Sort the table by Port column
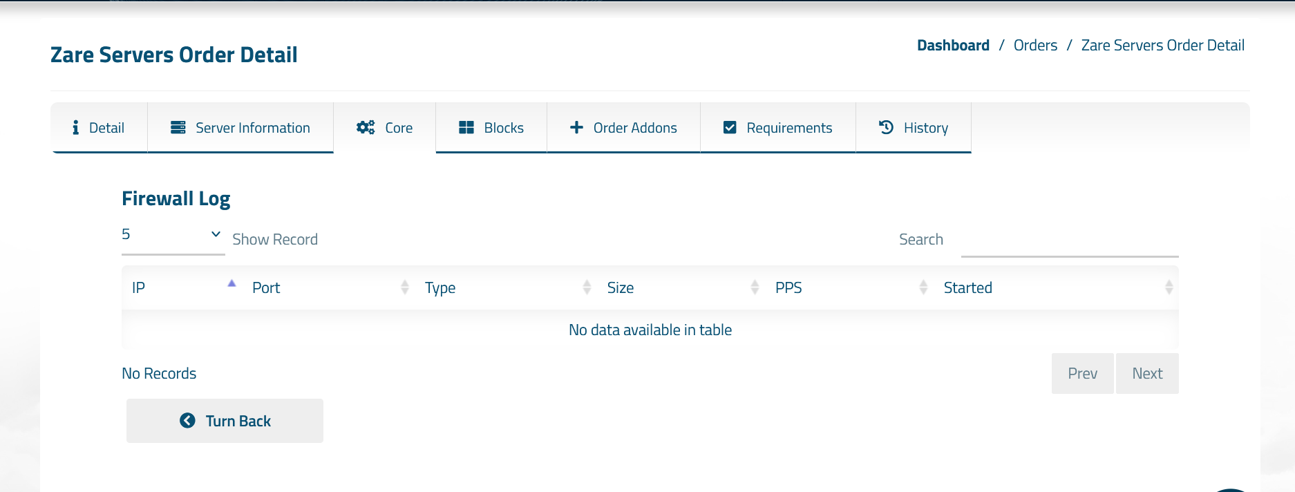 (328, 287)
